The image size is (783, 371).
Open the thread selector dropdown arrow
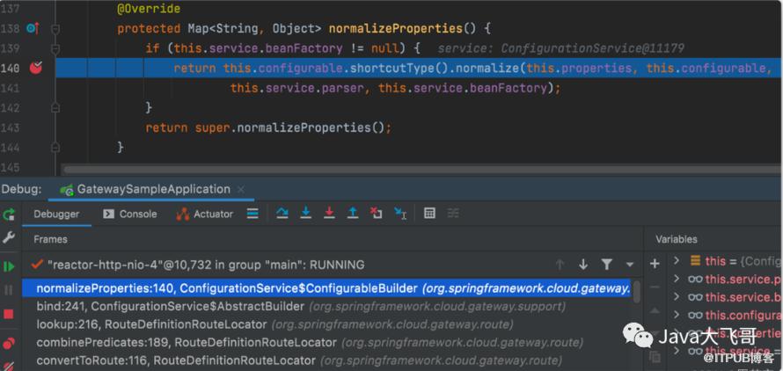(x=629, y=265)
